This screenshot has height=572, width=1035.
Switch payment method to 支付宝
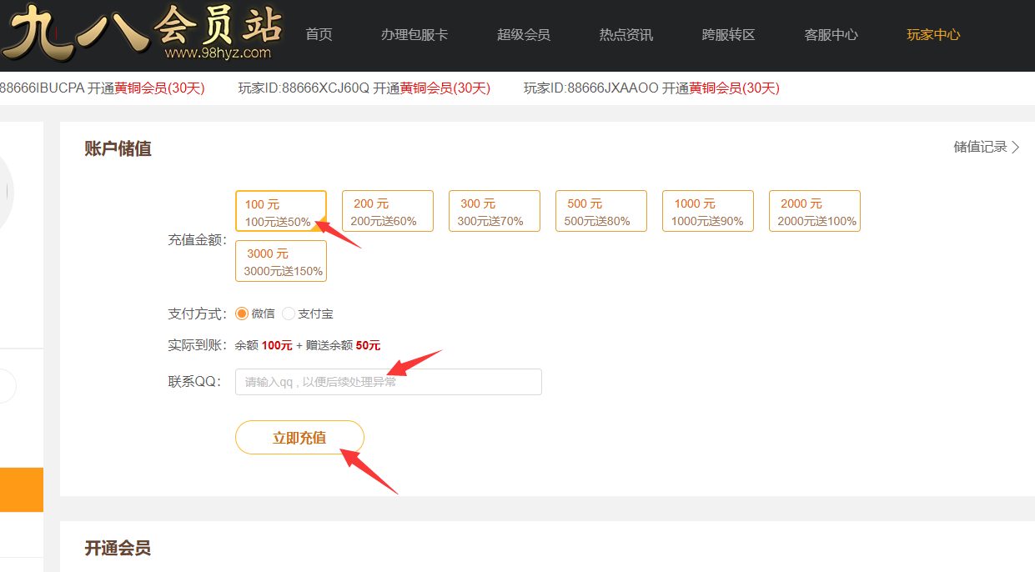click(x=289, y=314)
